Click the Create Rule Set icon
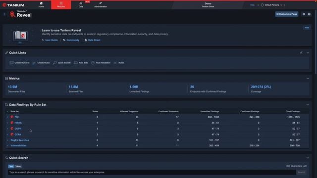The height and width of the screenshot is (178, 317). tap(11, 63)
